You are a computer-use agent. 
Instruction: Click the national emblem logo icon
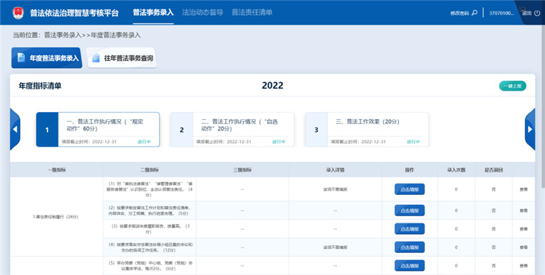(x=18, y=13)
